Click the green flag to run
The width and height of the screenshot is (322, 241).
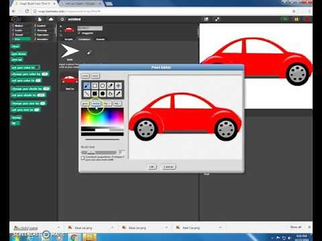[284, 19]
